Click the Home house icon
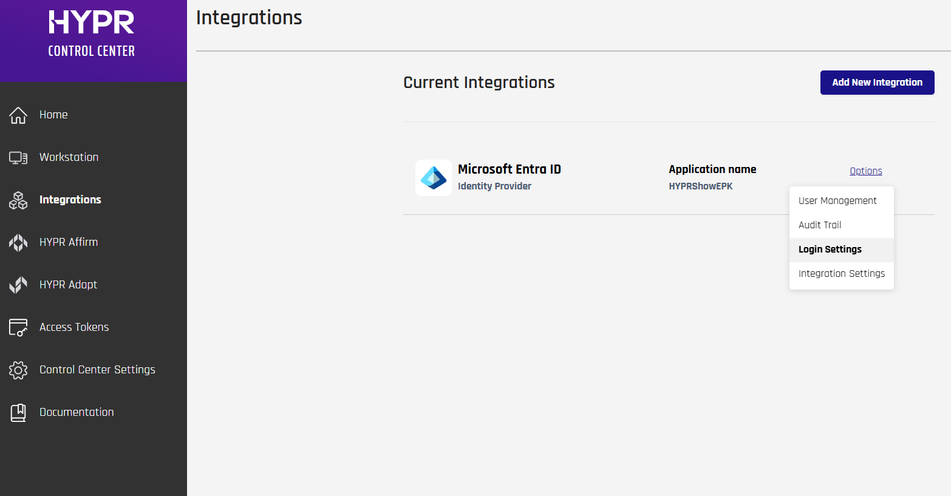This screenshot has height=496, width=951. click(18, 115)
